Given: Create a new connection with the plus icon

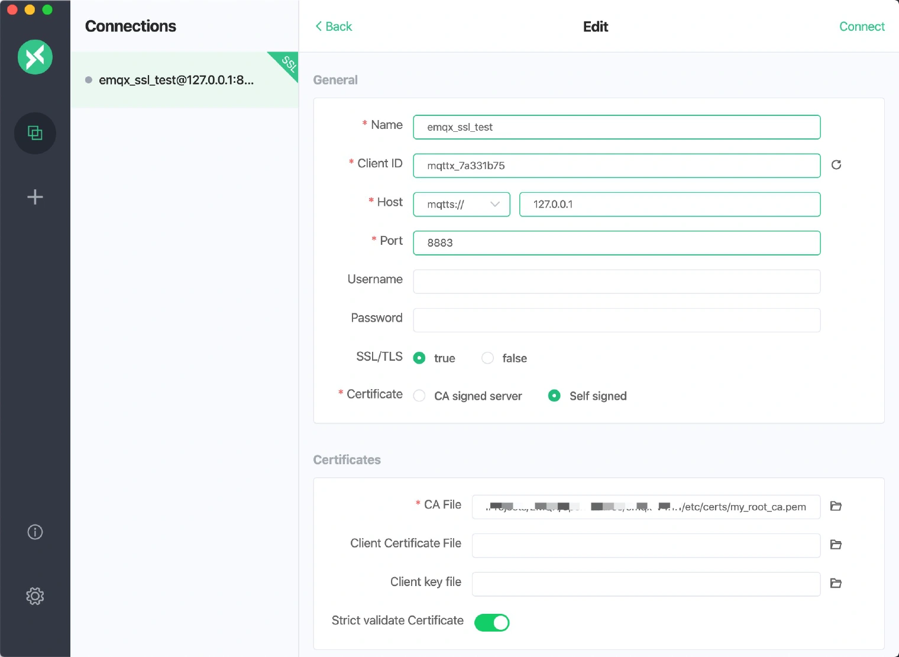Looking at the screenshot, I should pyautogui.click(x=35, y=196).
